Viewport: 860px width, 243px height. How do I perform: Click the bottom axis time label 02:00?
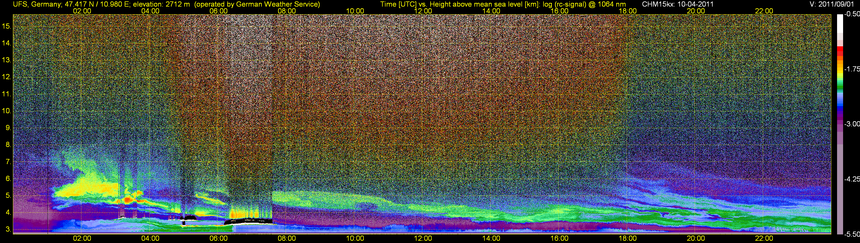[x=82, y=238]
